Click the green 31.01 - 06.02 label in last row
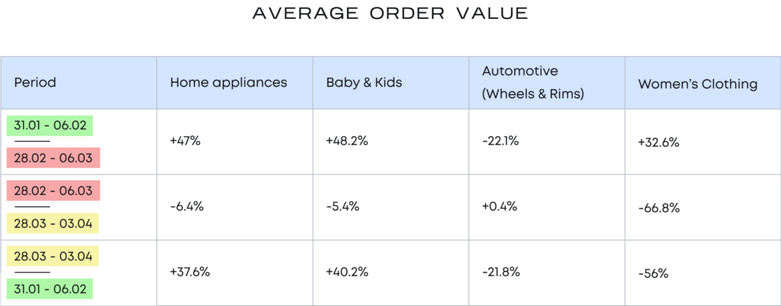781x306 pixels. (49, 289)
